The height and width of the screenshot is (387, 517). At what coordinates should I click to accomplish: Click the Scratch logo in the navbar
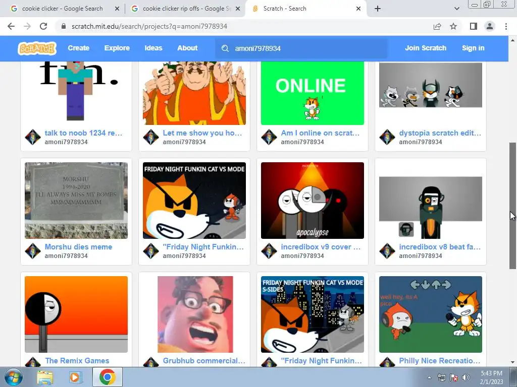click(37, 48)
